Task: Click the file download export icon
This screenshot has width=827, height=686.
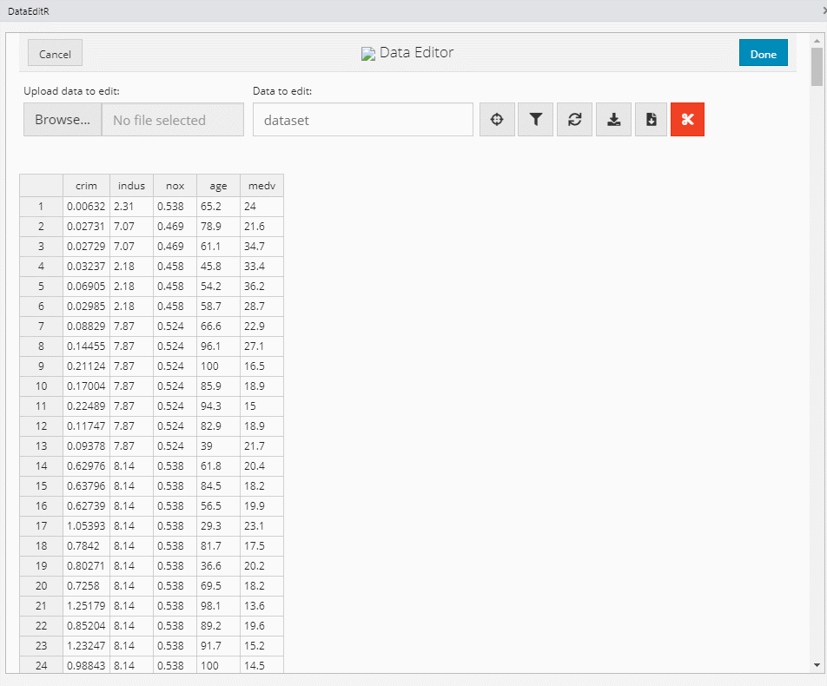Action: pyautogui.click(x=652, y=120)
